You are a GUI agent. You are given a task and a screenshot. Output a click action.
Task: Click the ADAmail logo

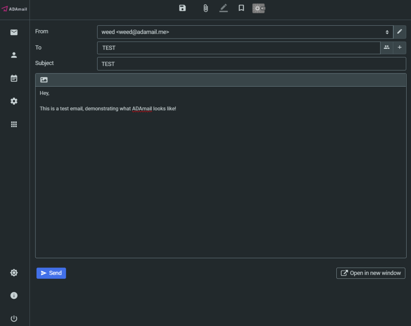[14, 9]
